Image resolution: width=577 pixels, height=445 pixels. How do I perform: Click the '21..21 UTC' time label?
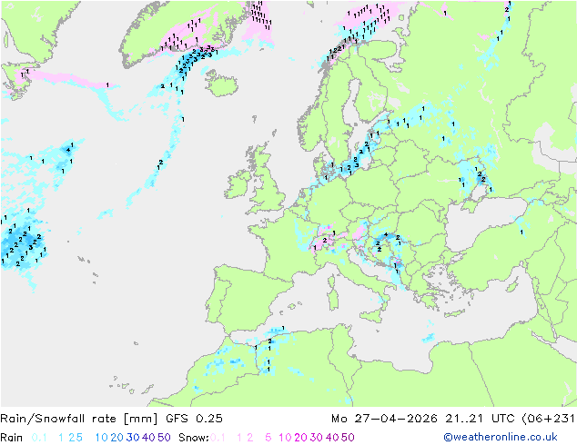click(x=480, y=419)
